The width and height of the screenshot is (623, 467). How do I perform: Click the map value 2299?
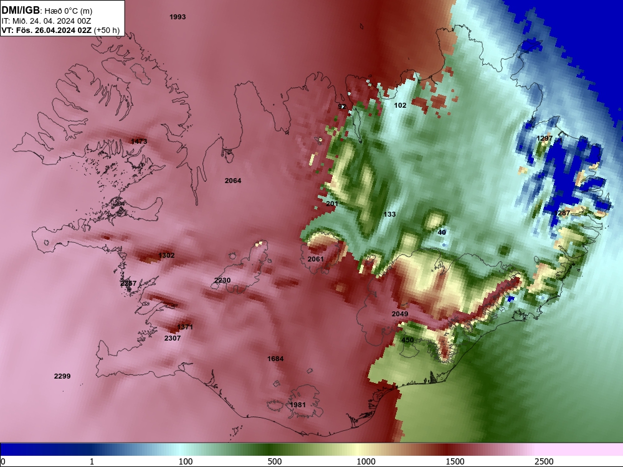coord(62,376)
